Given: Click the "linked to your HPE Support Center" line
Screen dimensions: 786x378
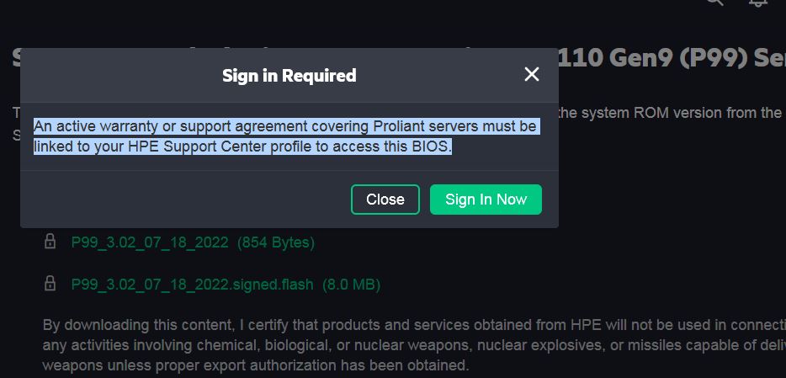Looking at the screenshot, I should [242, 146].
